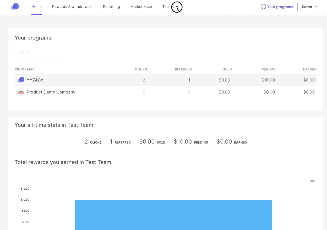The height and width of the screenshot is (230, 327).
Task: Open the Reporting tab
Action: point(111,7)
